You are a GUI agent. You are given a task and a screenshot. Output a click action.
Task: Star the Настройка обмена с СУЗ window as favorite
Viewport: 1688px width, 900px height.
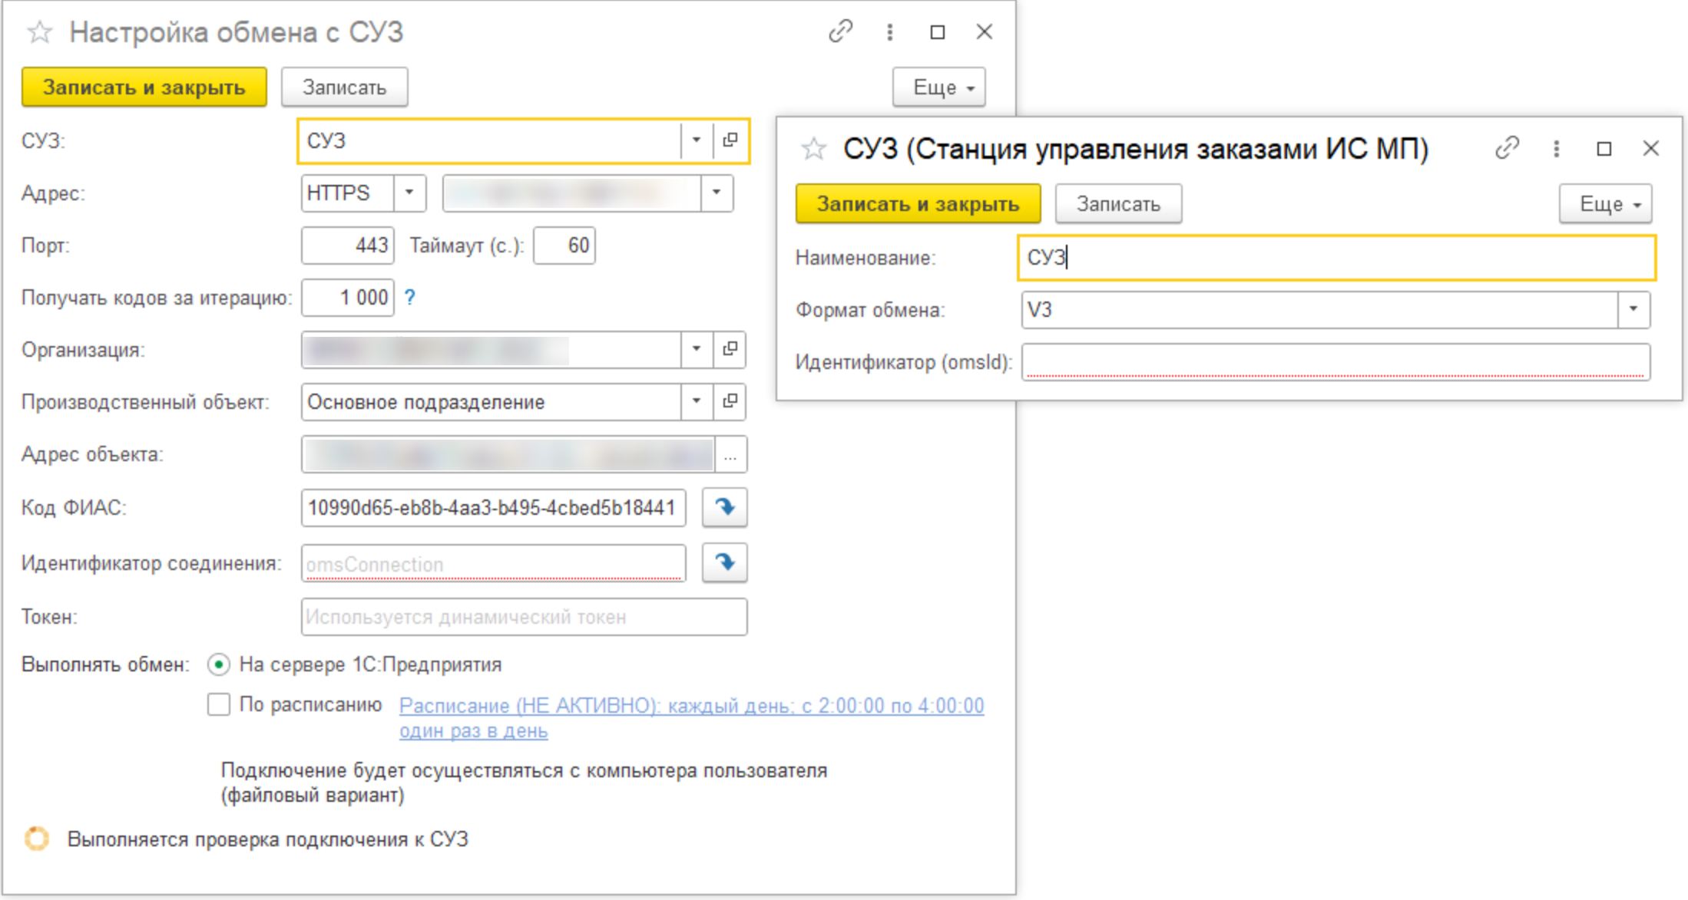40,32
